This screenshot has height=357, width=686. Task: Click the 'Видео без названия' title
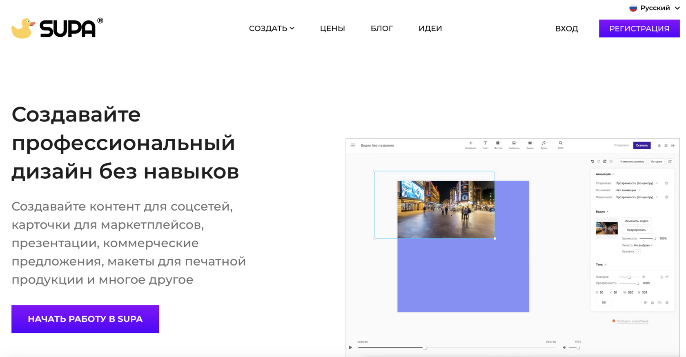point(377,145)
